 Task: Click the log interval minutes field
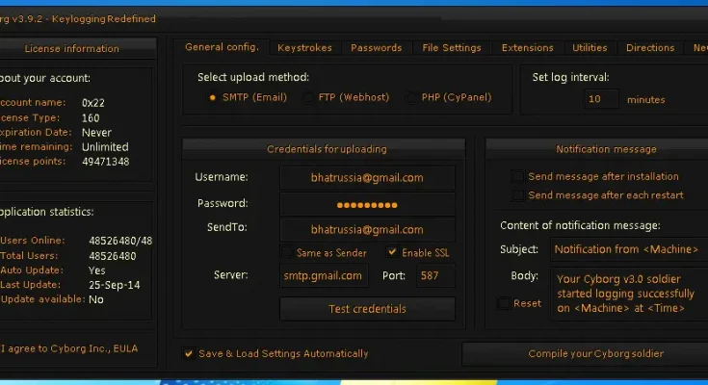tap(601, 99)
